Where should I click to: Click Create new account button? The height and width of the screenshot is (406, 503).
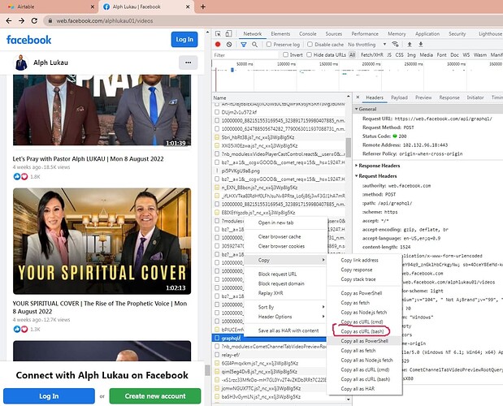pyautogui.click(x=155, y=396)
